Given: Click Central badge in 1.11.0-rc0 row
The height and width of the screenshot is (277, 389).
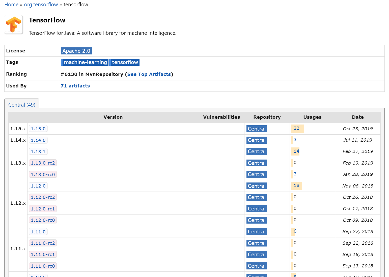Looking at the screenshot, I should (x=257, y=266).
